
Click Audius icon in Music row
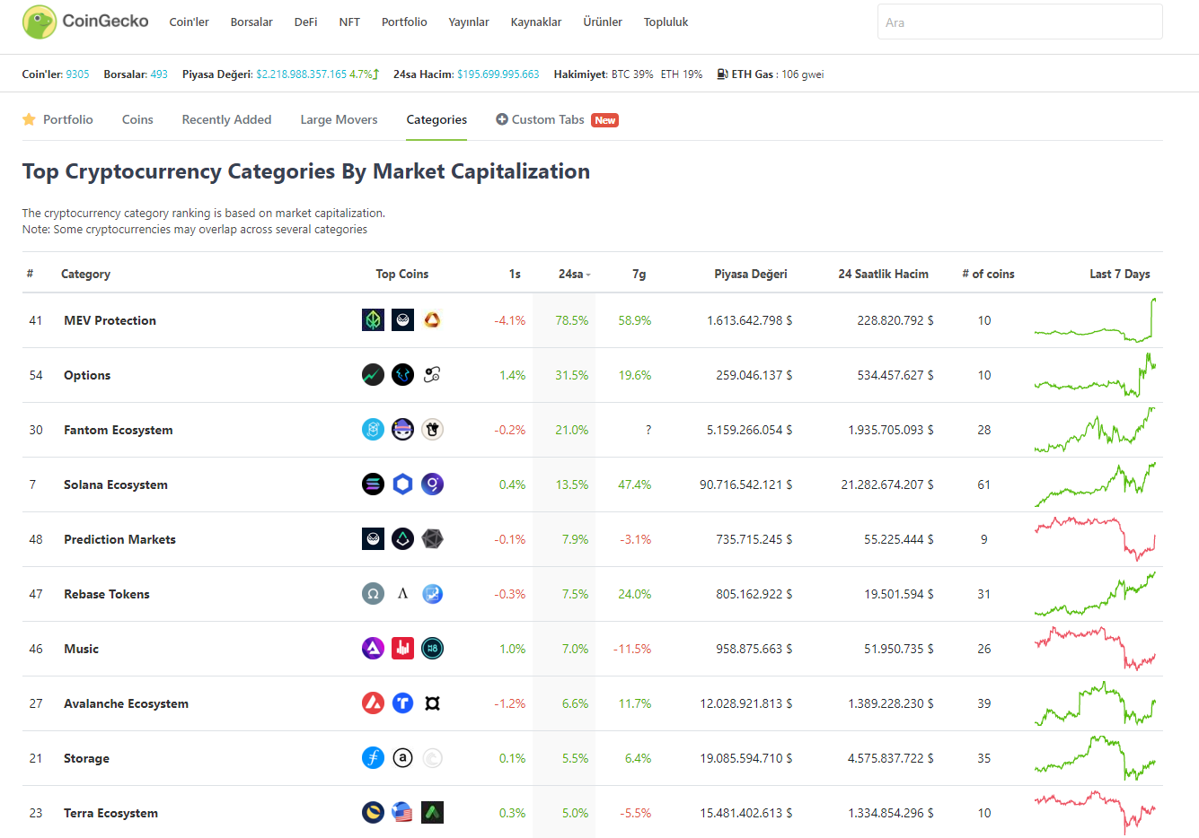coord(373,649)
